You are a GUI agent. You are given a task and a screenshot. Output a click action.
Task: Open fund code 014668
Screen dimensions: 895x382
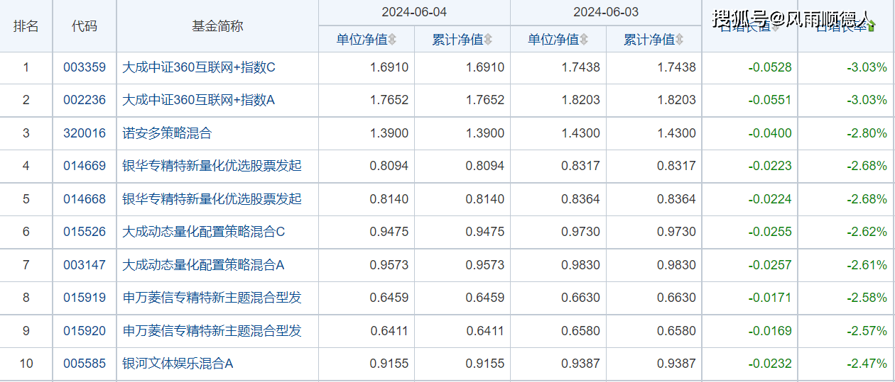click(x=85, y=199)
